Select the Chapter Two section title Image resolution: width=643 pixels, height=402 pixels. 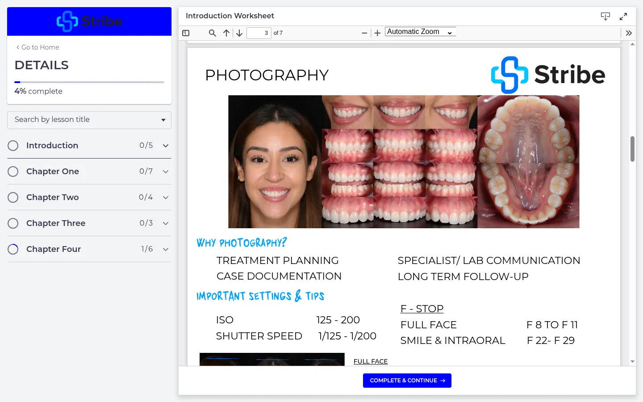tap(53, 197)
